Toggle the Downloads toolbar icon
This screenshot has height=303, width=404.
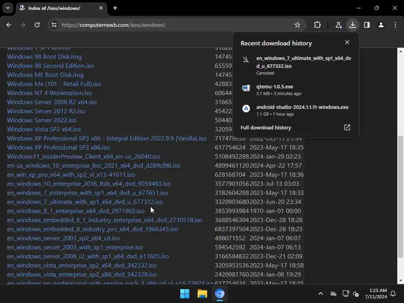[x=352, y=25]
